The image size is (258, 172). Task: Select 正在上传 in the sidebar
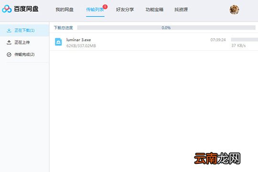click(x=24, y=43)
